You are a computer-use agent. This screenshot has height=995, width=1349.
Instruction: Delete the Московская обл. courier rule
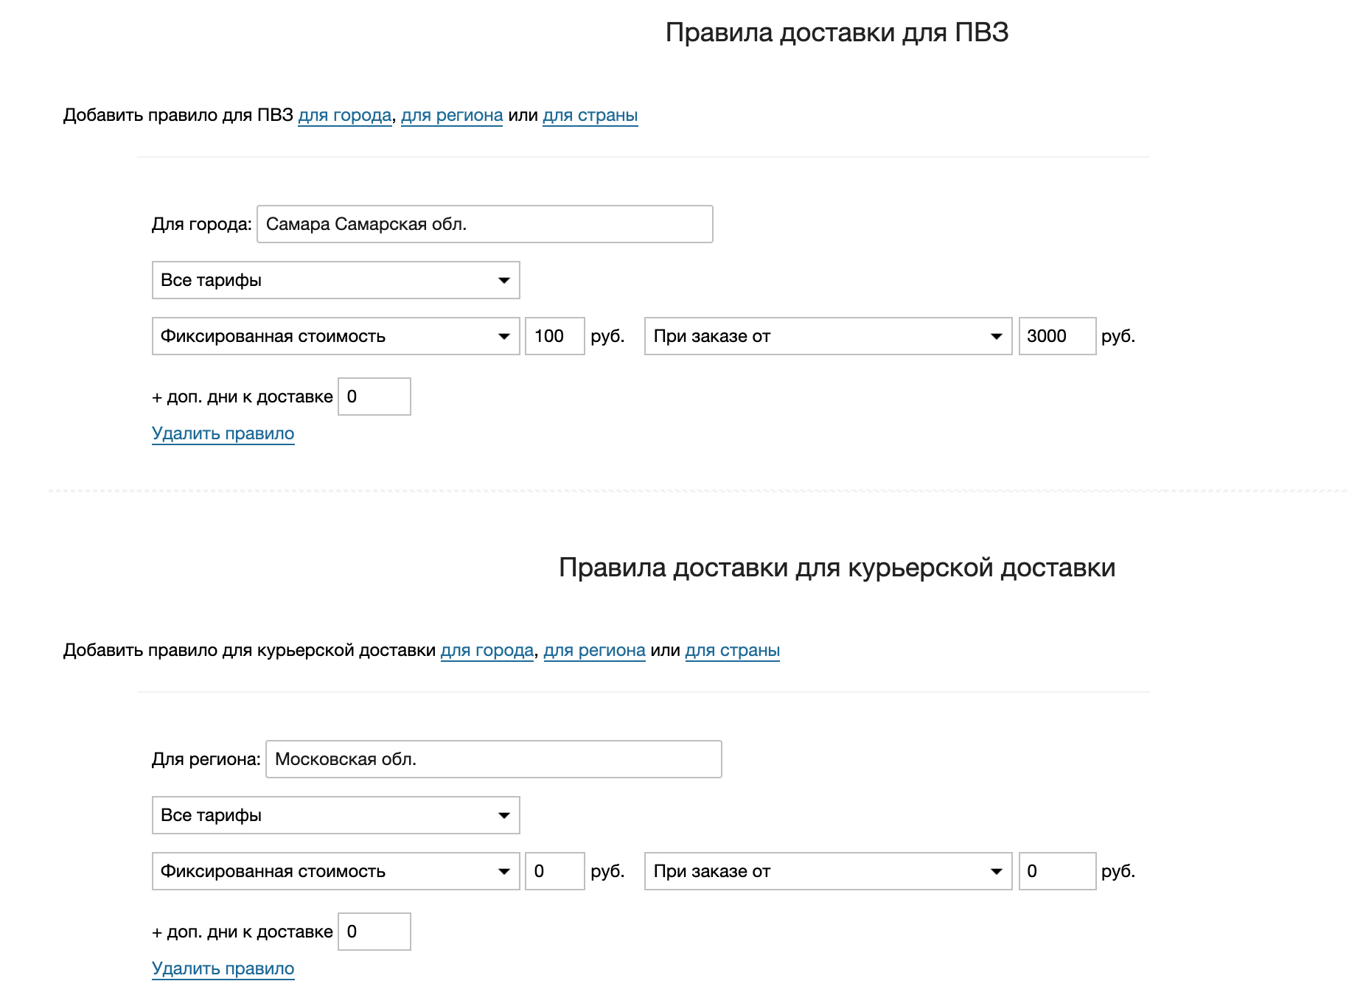[223, 968]
